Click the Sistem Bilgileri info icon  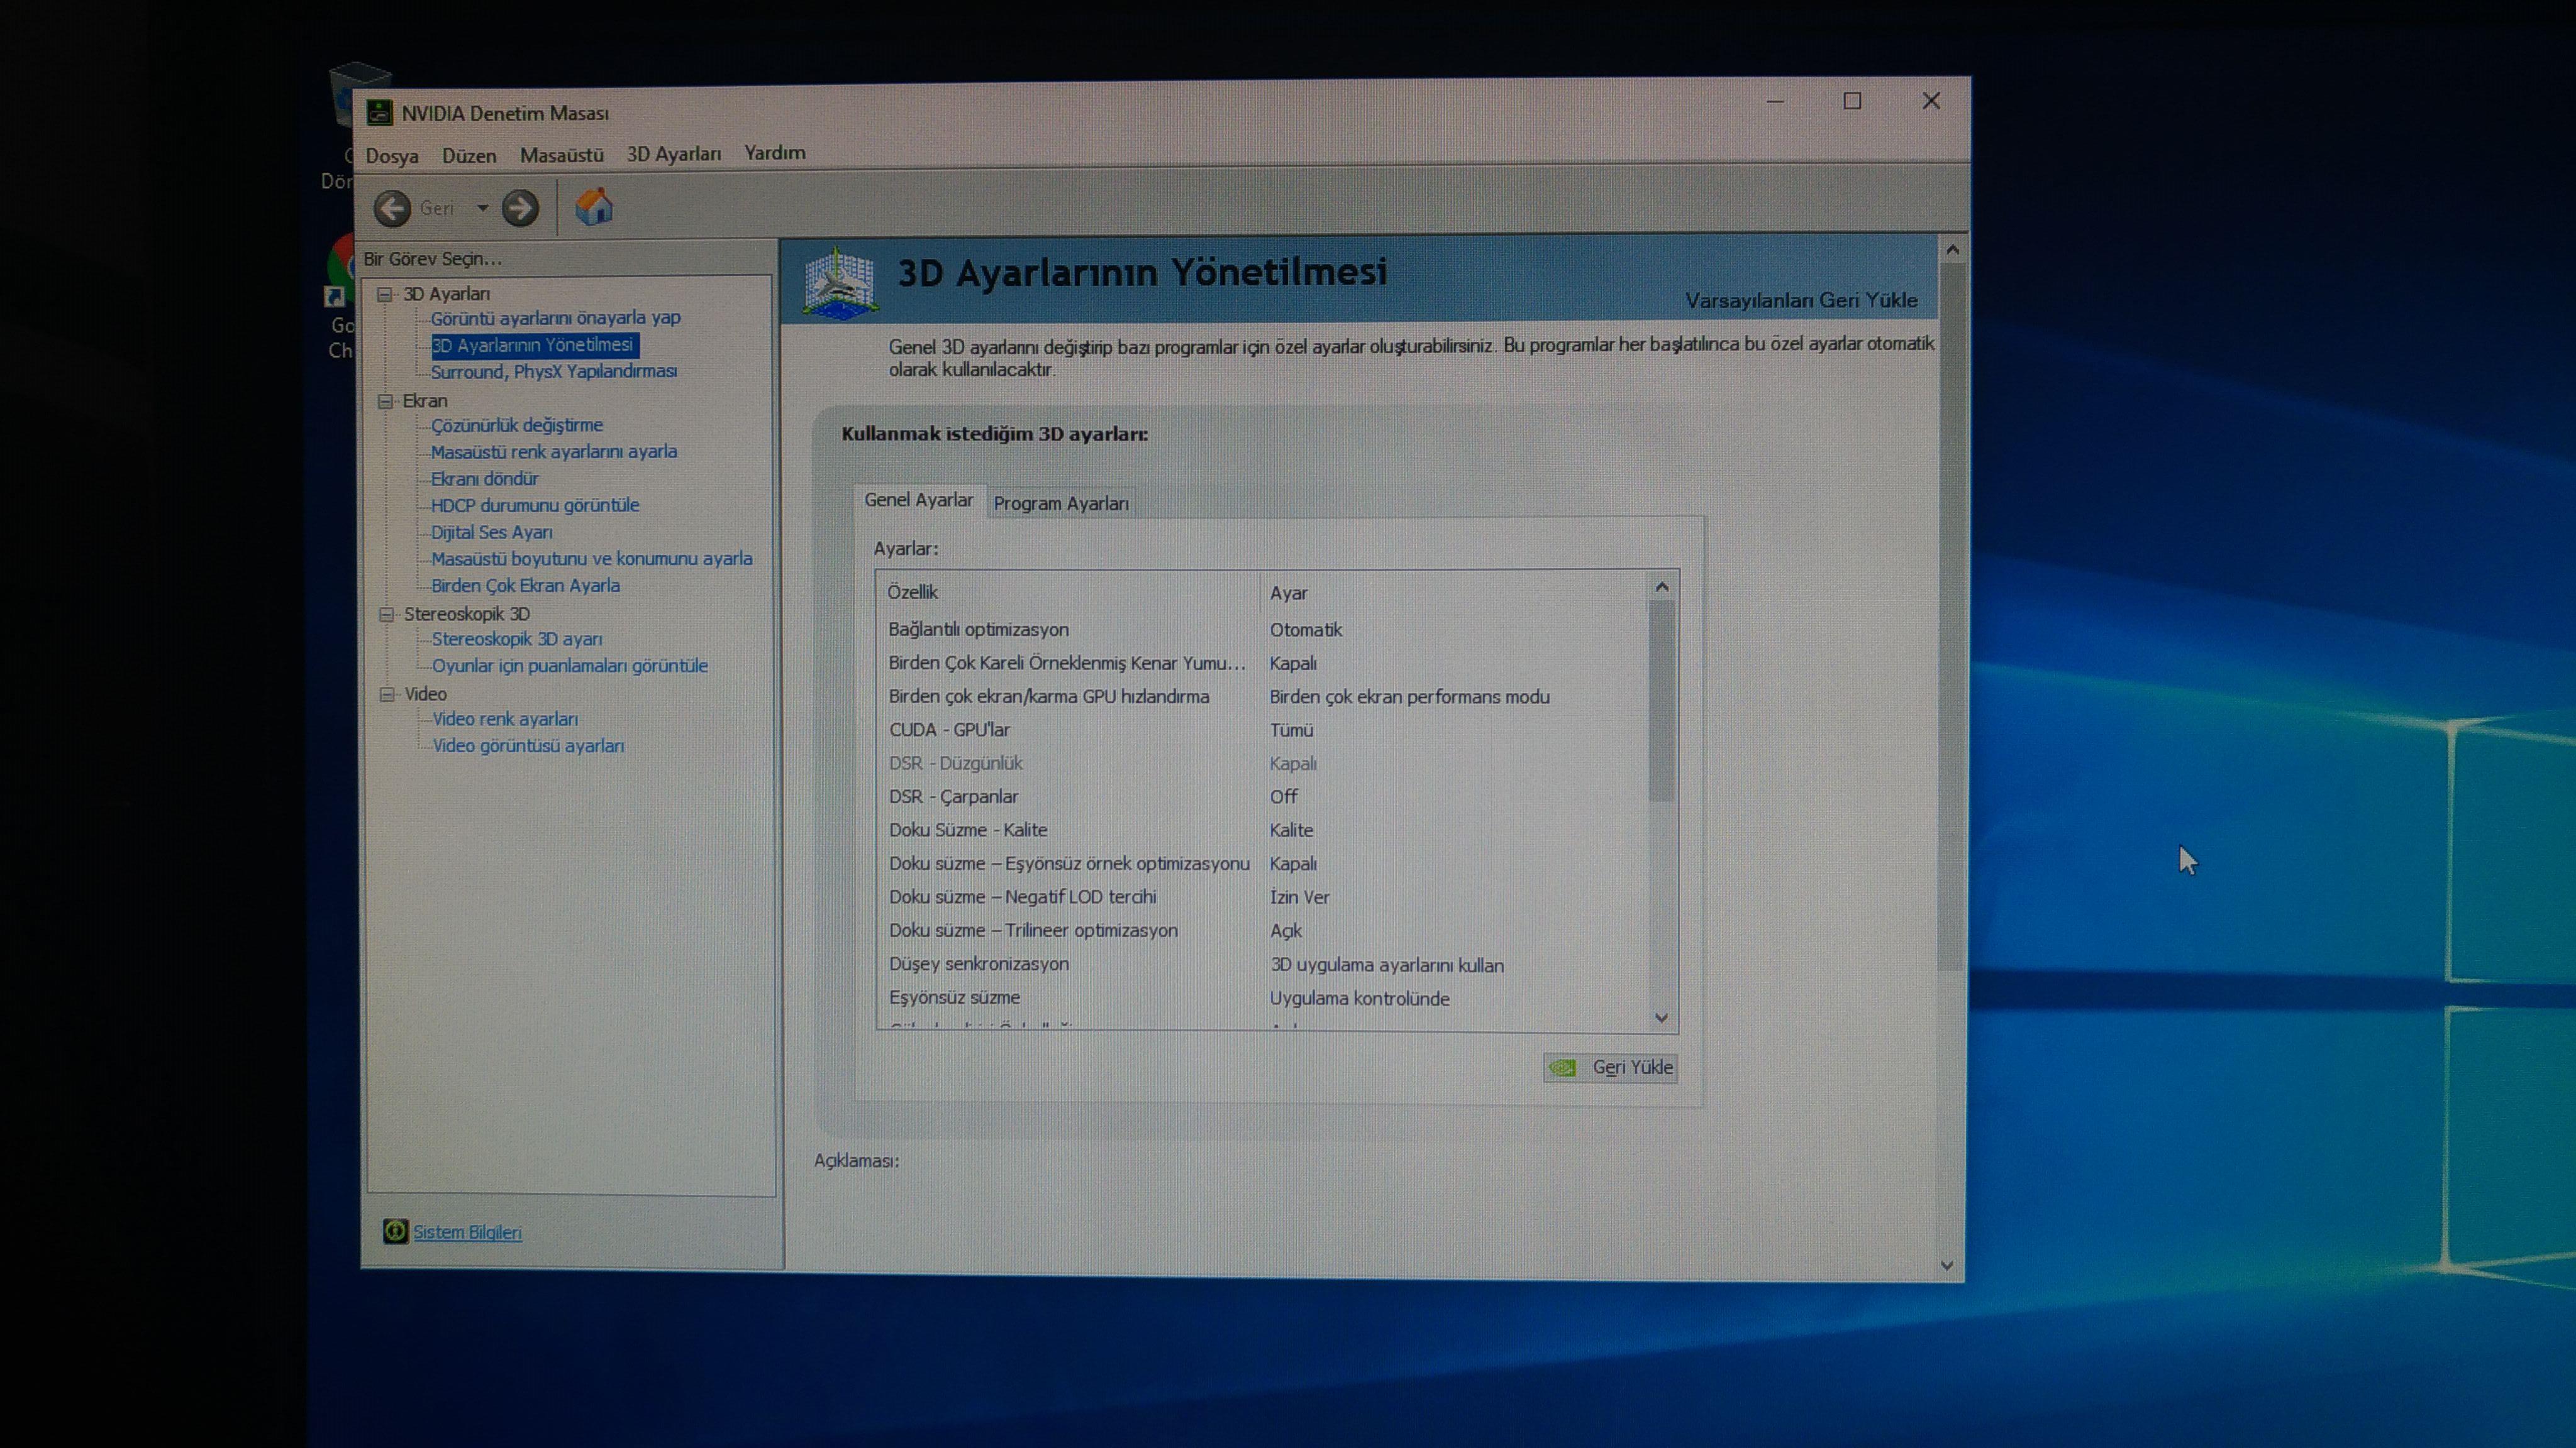coord(395,1231)
